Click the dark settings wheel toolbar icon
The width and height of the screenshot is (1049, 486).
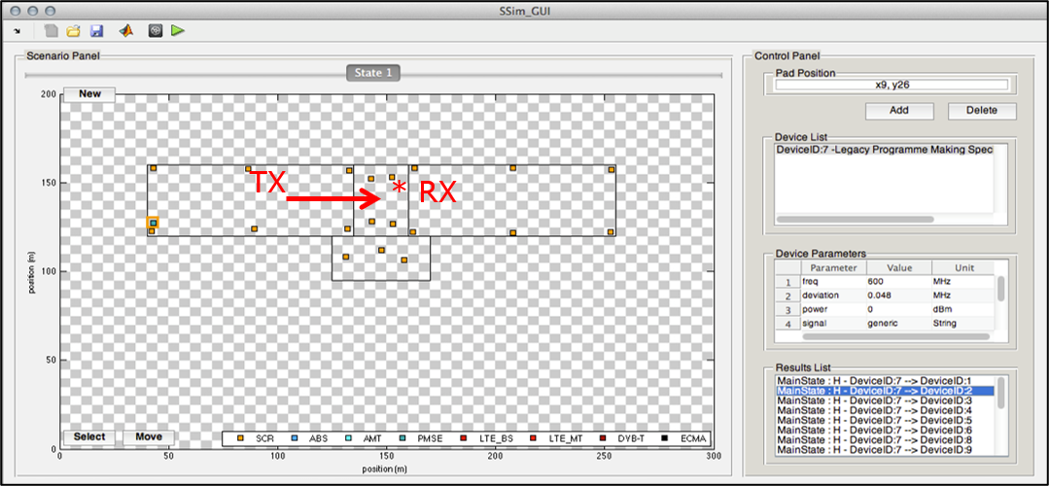click(x=155, y=31)
